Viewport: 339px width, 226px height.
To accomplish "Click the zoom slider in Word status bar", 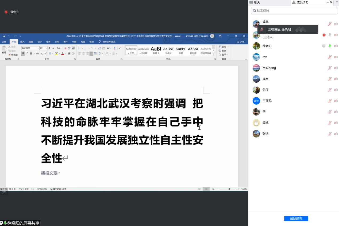I will click(x=229, y=189).
